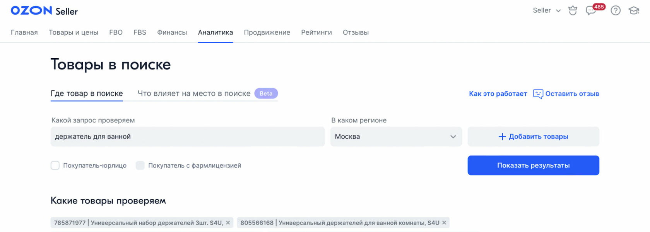
Task: Open Товары и цены menu
Action: coord(74,32)
